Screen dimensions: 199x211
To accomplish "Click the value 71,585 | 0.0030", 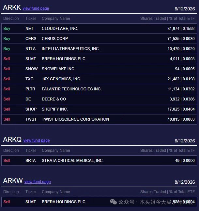I will click(181, 39).
